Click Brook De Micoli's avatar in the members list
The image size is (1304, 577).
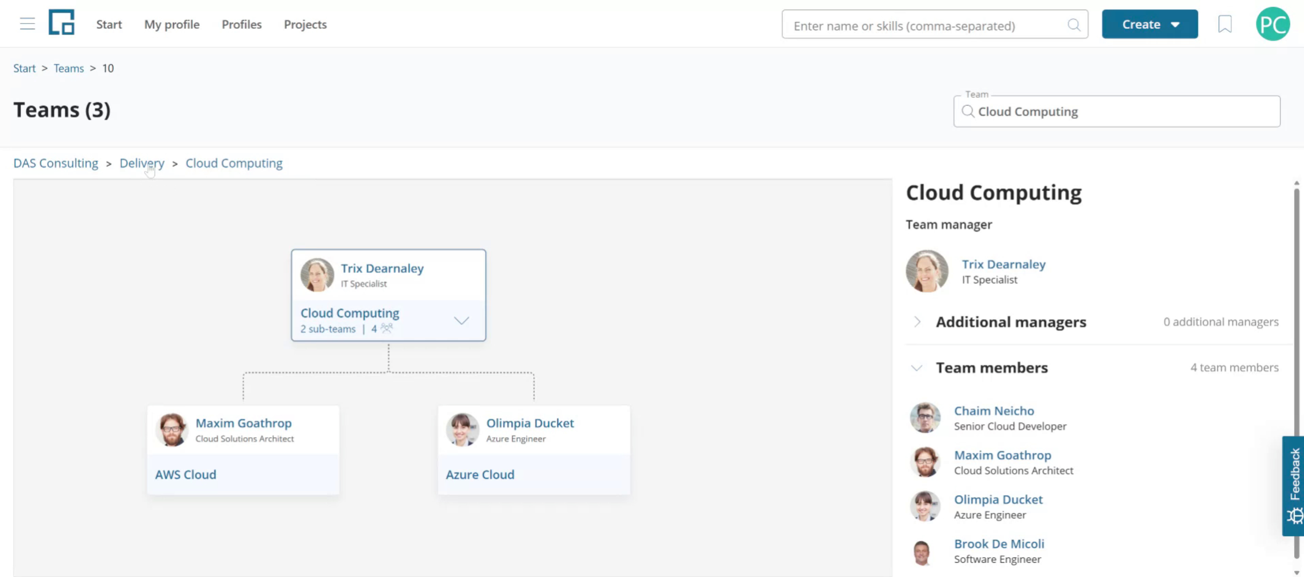tap(922, 552)
